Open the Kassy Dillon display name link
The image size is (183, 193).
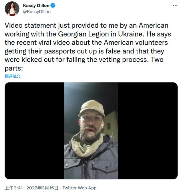click(36, 5)
